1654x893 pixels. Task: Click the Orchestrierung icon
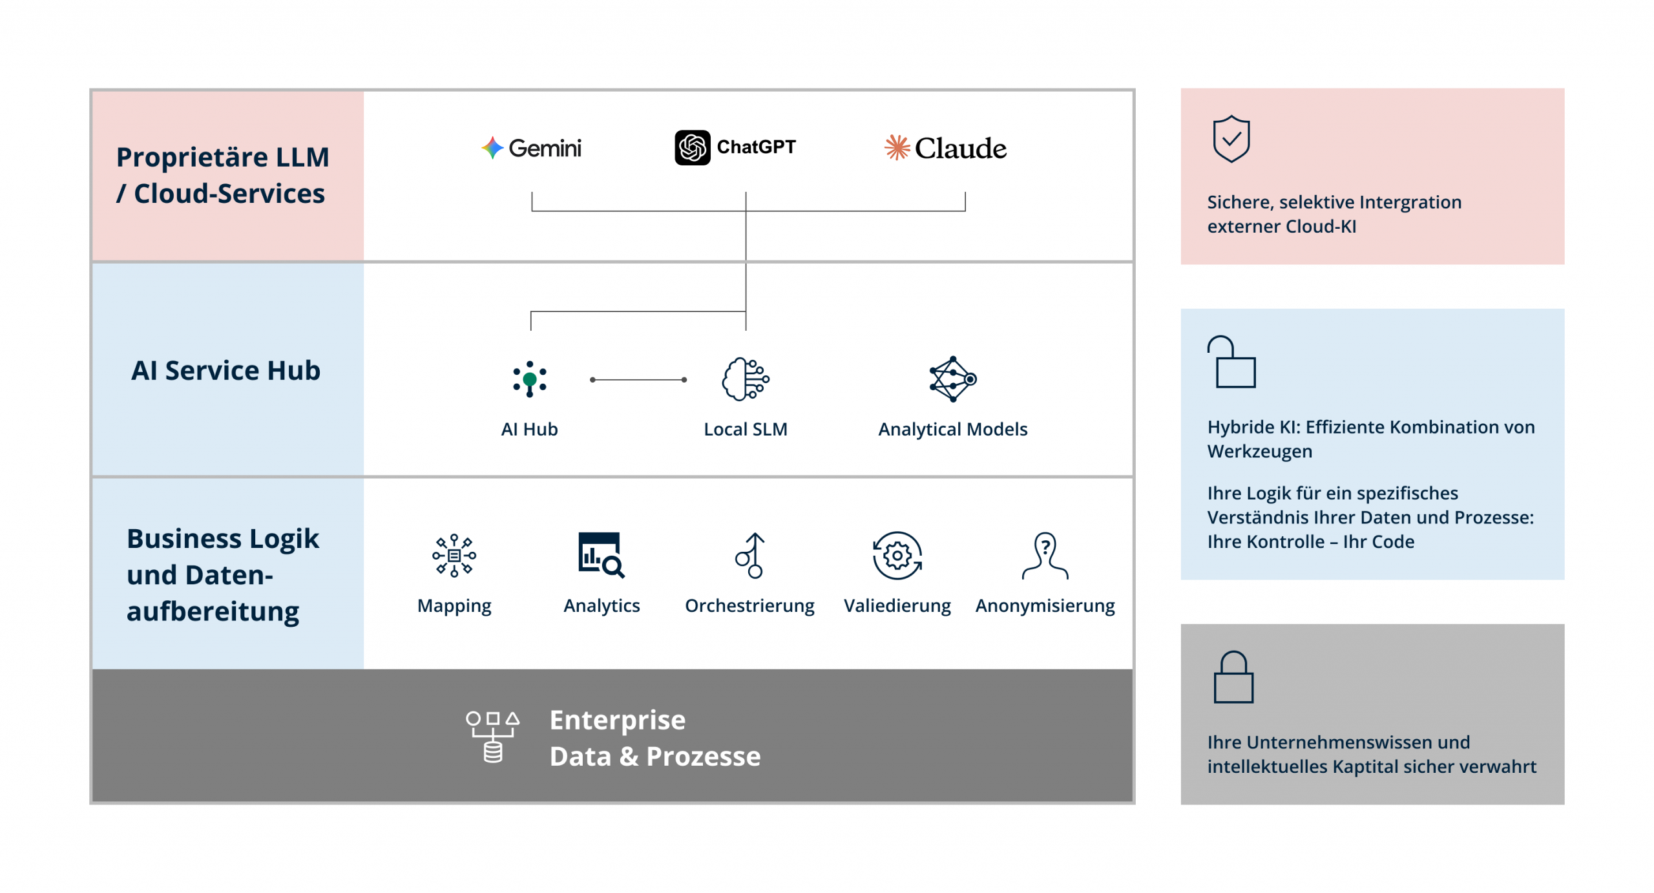pyautogui.click(x=749, y=555)
